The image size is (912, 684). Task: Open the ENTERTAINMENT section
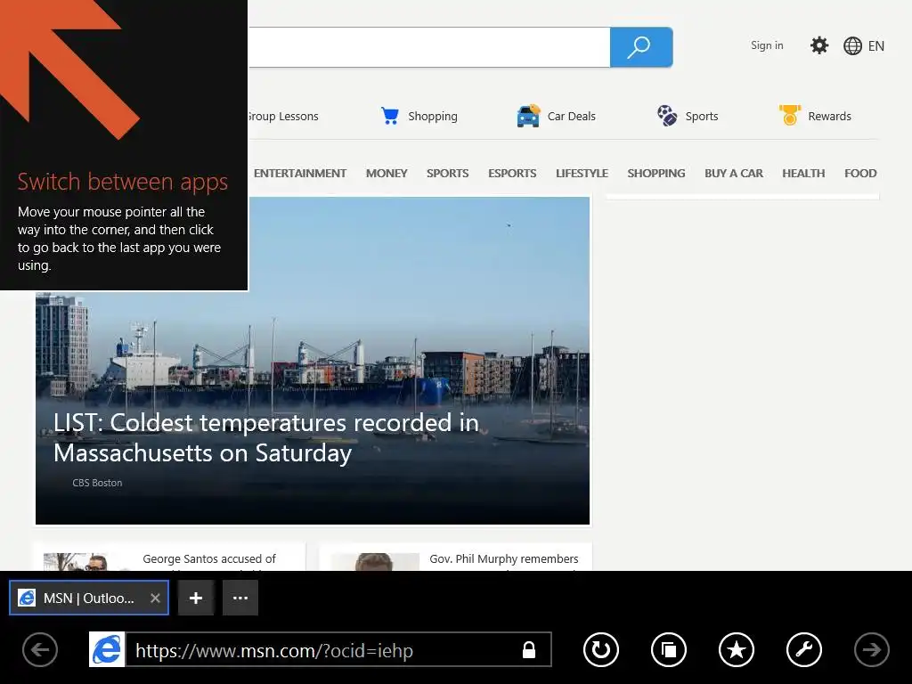coord(299,174)
